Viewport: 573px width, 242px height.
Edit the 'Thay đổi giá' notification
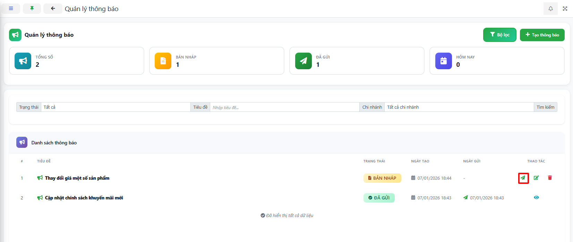[536, 178]
